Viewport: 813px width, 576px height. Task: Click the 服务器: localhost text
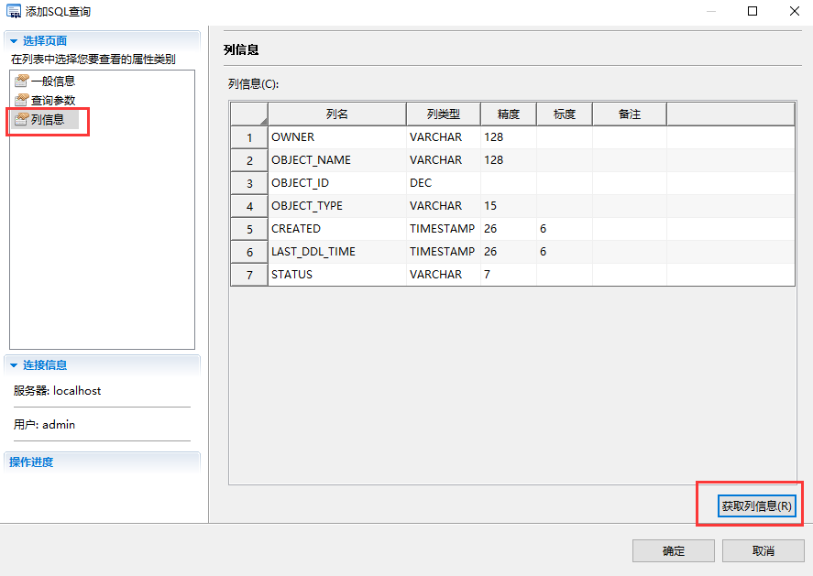[57, 390]
